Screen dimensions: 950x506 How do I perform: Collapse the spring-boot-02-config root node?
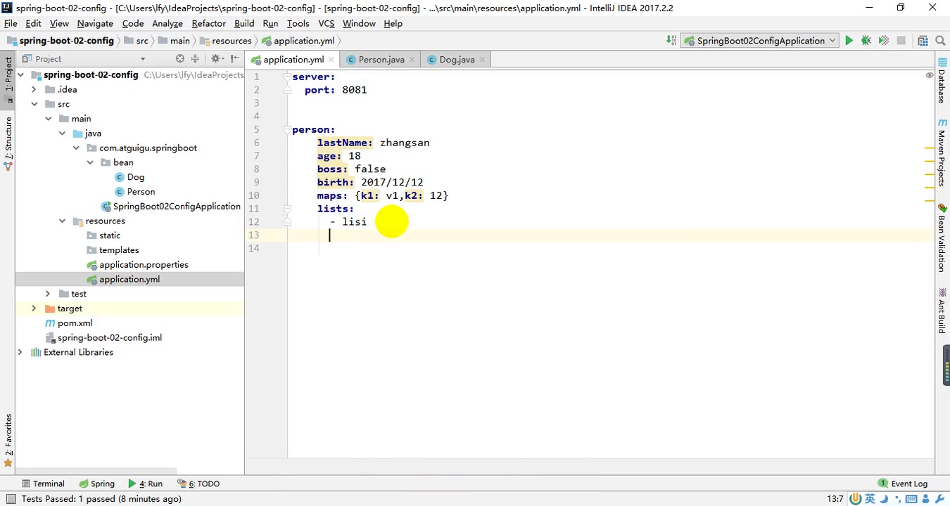(x=20, y=74)
